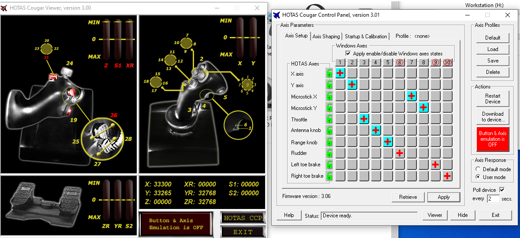Click EXIT button in the Viewer

[x=243, y=232]
